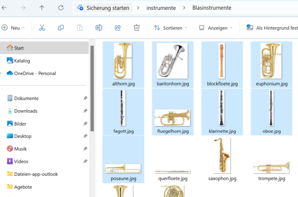Go back with the back arrow
Viewport: 298px width, 197px height.
[x=4, y=8]
